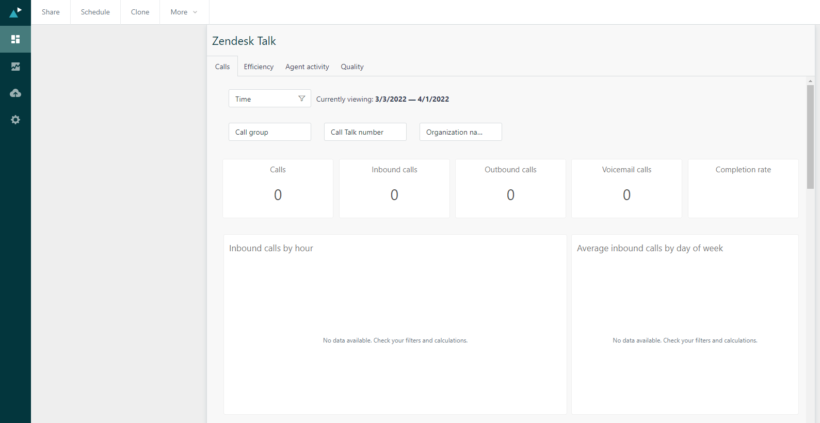Click Average inbound calls by day of week title
The image size is (820, 423).
650,248
